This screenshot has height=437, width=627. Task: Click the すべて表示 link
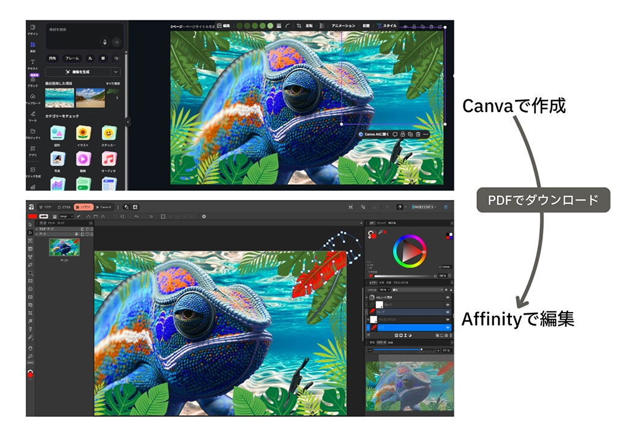click(113, 83)
